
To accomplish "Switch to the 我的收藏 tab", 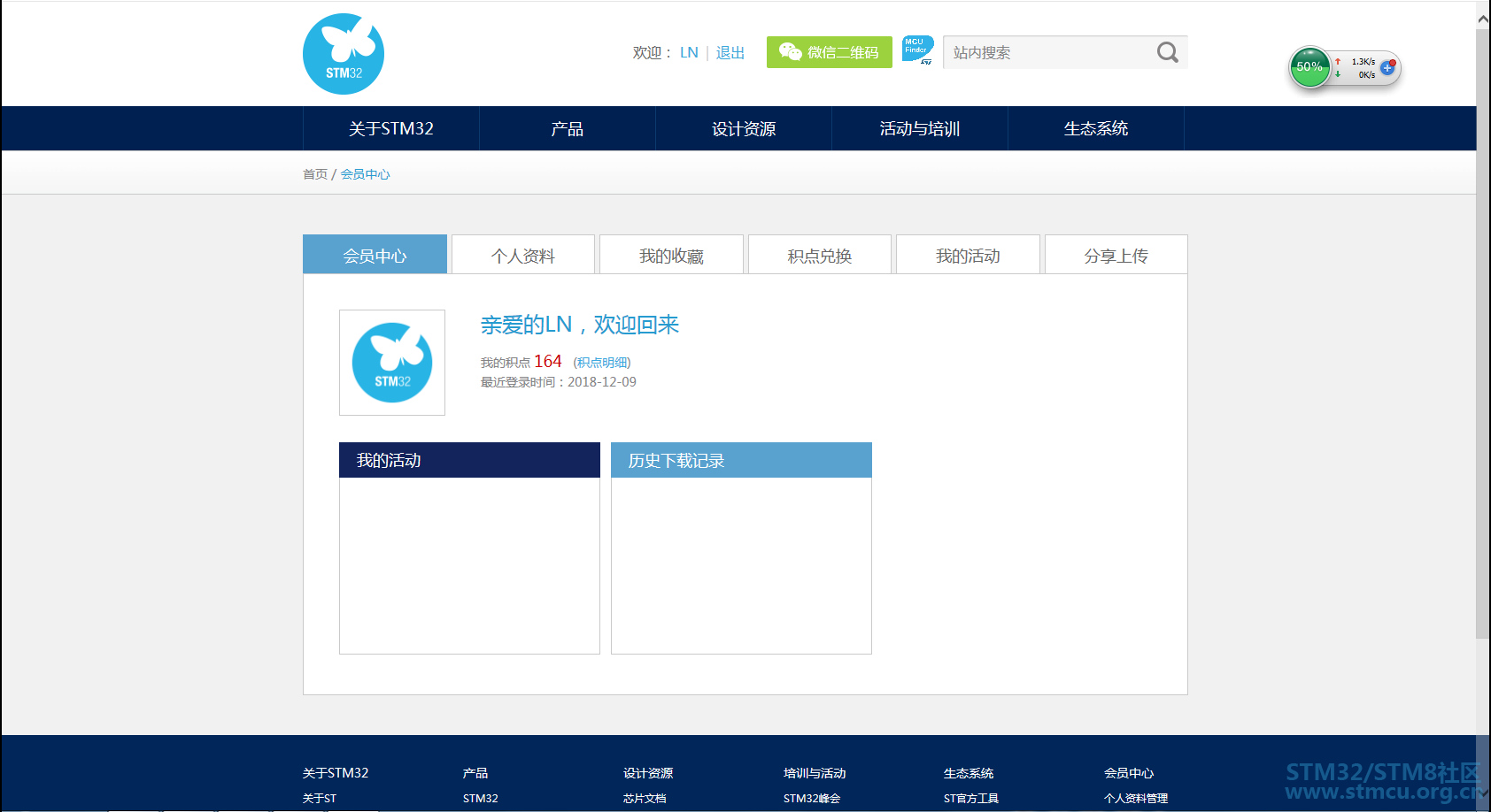I will point(671,255).
